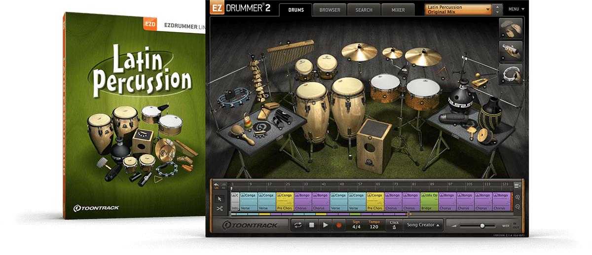The width and height of the screenshot is (592, 255).
Task: Select the first yellow Pre Chorus block
Action: point(285,201)
